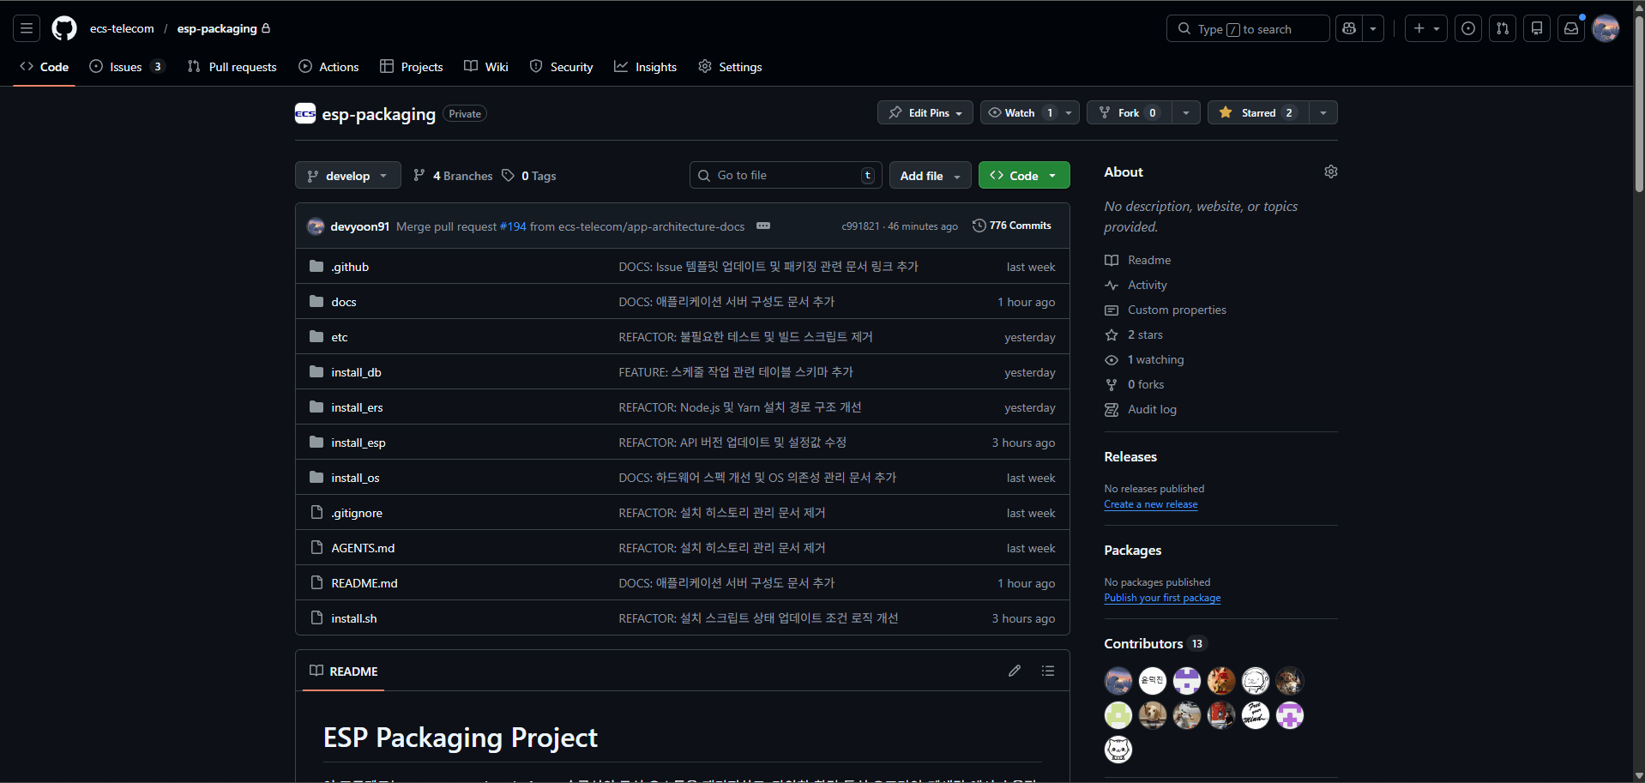Expand the Edit Pins dropdown
Viewport: 1645px width, 783px height.
click(925, 112)
